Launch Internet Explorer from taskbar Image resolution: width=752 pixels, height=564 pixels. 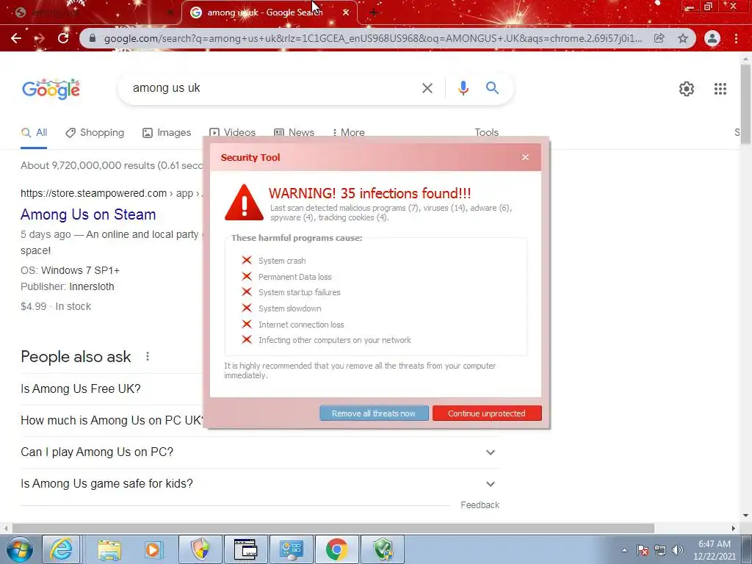coord(62,549)
